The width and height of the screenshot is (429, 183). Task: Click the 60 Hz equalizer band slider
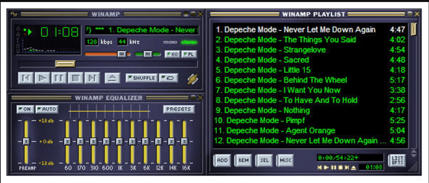point(67,141)
